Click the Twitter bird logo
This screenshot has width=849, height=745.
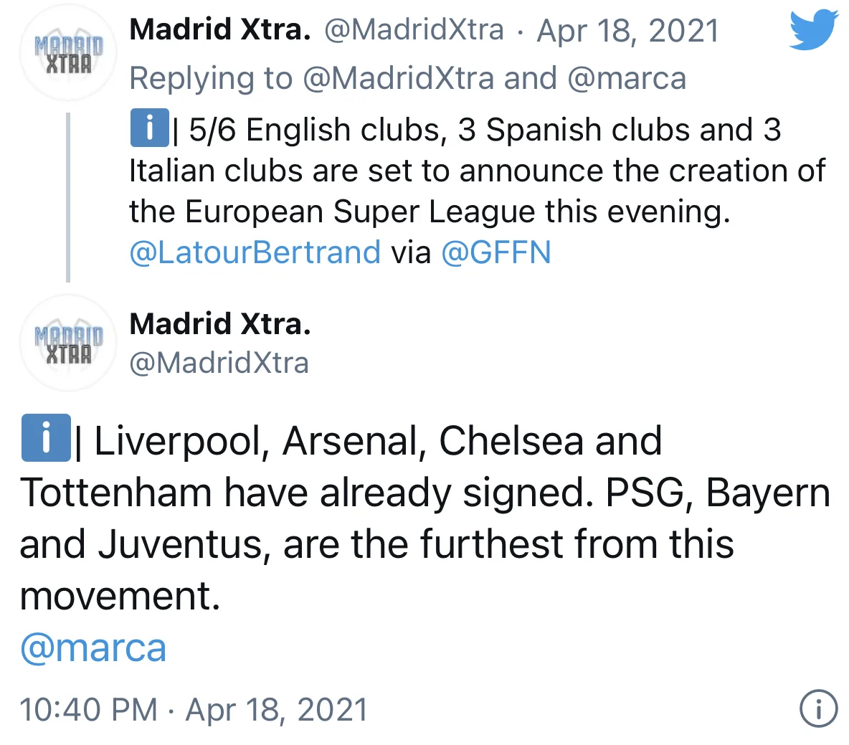[813, 30]
